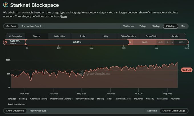Select the Index subcategory

tap(109, 99)
